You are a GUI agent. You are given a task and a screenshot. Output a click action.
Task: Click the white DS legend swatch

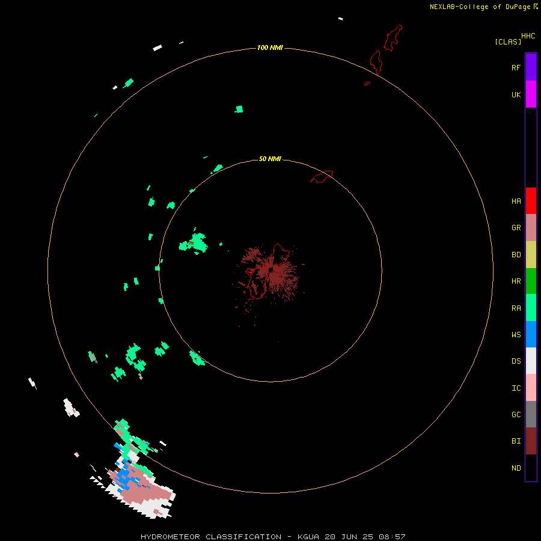click(531, 361)
